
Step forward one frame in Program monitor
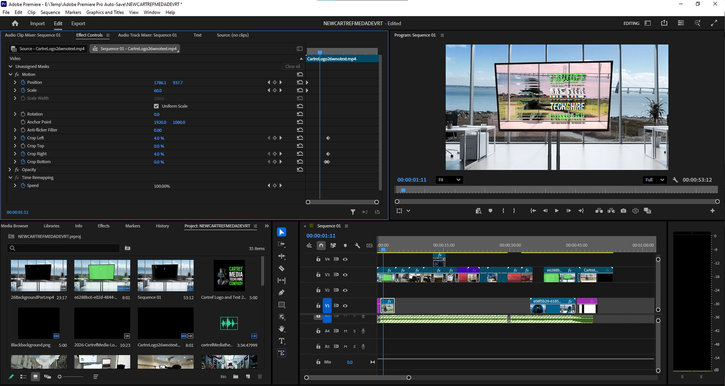point(569,211)
